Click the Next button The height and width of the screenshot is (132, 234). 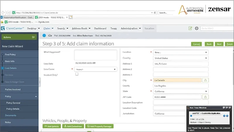pos(219,44)
